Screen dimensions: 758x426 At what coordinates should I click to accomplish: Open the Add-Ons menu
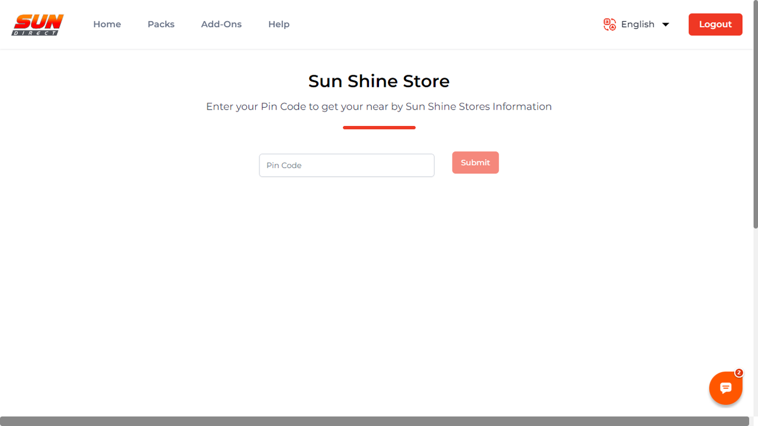[x=221, y=24]
